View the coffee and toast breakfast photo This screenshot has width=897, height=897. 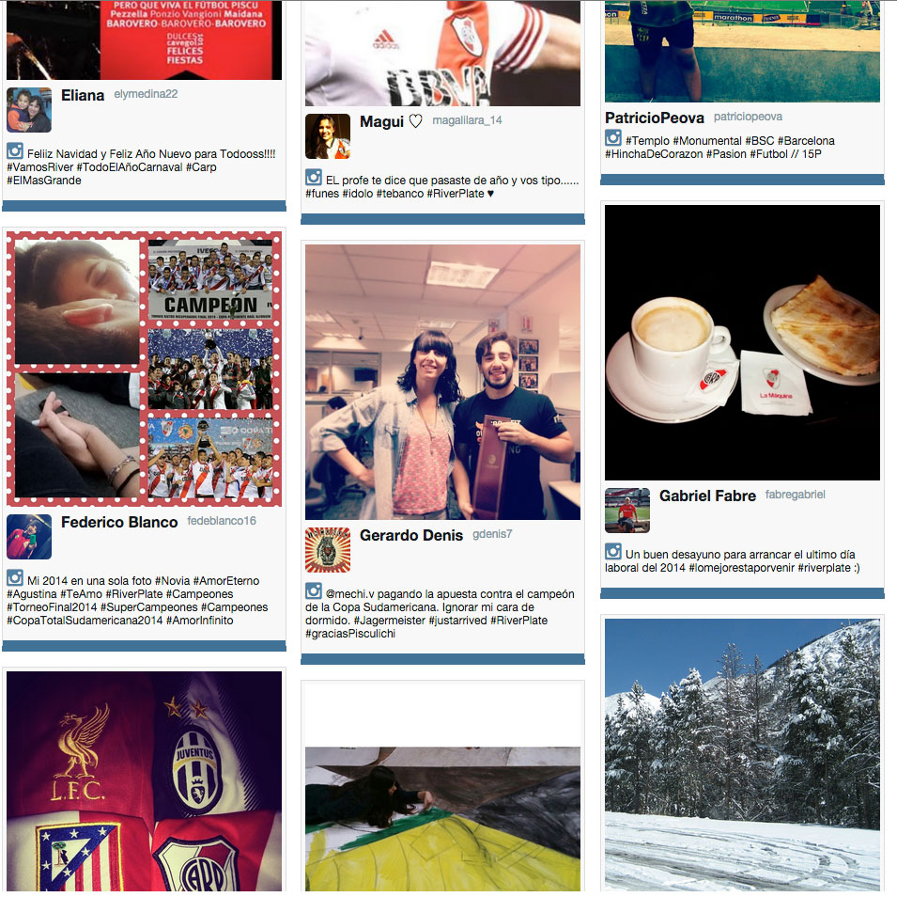[x=743, y=342]
